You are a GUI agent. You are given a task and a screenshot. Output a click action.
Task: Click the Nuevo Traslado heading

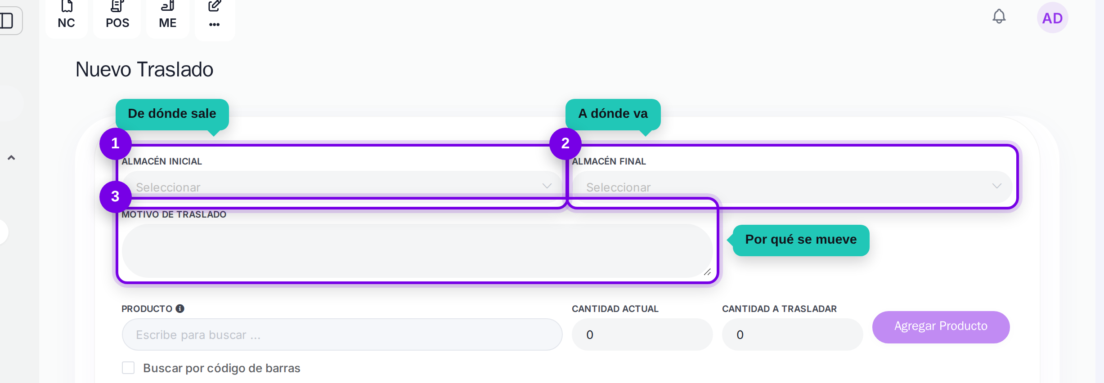click(x=144, y=69)
